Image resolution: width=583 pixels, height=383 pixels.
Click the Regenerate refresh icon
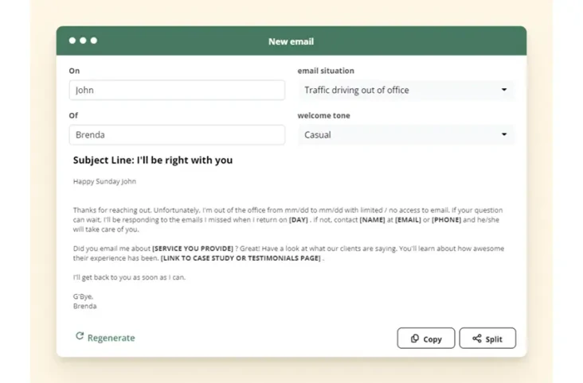[80, 336]
